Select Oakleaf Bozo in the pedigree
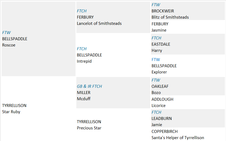The width and height of the screenshot is (226, 141). coord(160,89)
